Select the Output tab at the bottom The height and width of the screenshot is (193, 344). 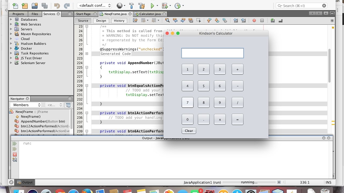point(25,182)
